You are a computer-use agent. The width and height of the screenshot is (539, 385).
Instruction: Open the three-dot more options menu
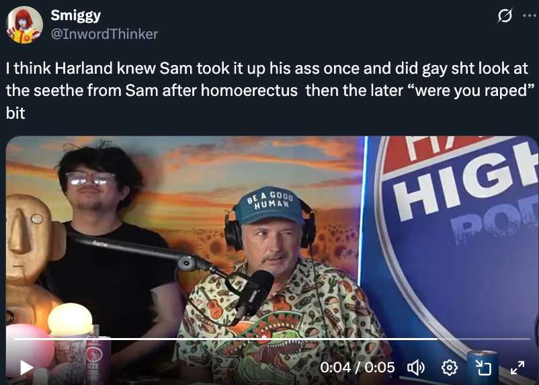(x=530, y=15)
